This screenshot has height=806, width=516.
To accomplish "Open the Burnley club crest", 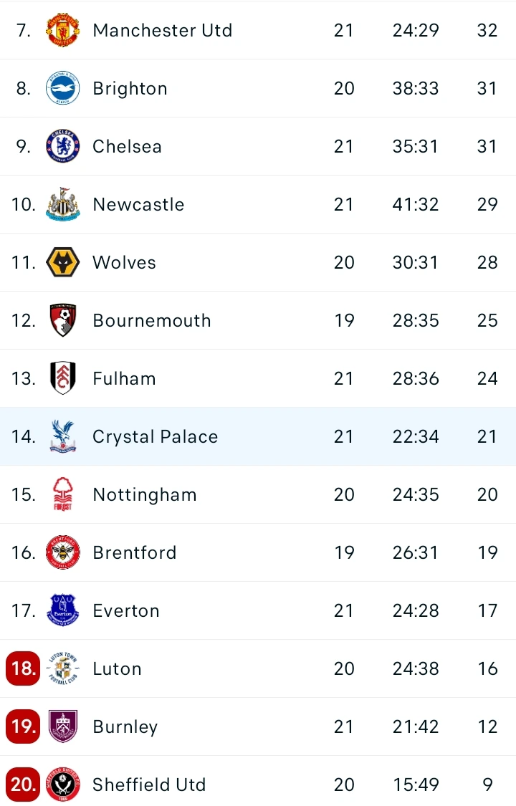I will [x=63, y=726].
